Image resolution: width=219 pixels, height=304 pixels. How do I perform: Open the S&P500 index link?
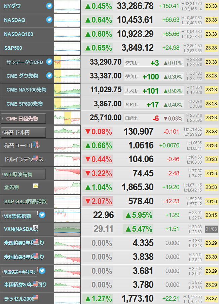point(13,48)
